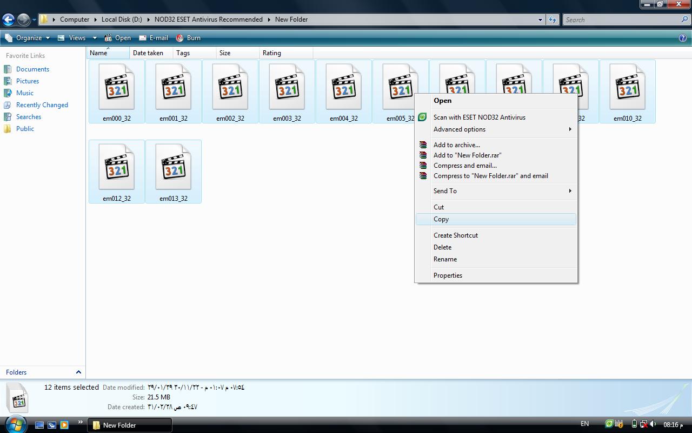Click Scan with ESET NOD32 Antivirus

[479, 117]
